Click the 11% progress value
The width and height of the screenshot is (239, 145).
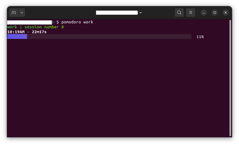tap(200, 37)
